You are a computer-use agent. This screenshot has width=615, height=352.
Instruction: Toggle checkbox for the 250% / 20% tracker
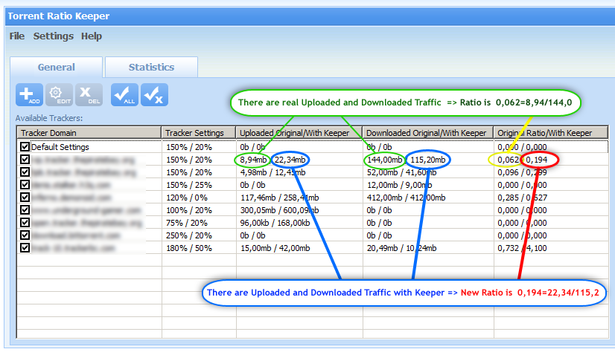pos(25,235)
